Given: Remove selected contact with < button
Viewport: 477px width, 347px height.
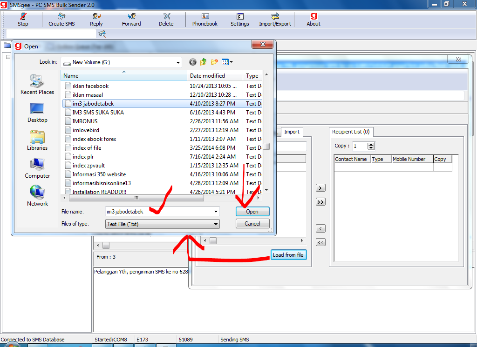Looking at the screenshot, I should pyautogui.click(x=320, y=228).
